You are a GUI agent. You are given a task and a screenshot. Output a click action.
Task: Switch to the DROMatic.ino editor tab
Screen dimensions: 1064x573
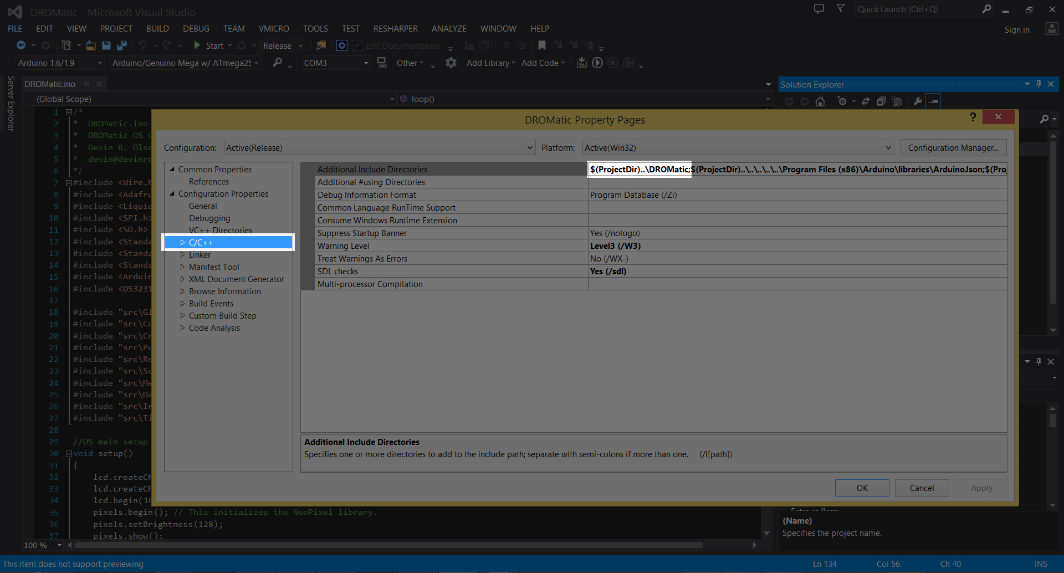click(x=50, y=84)
